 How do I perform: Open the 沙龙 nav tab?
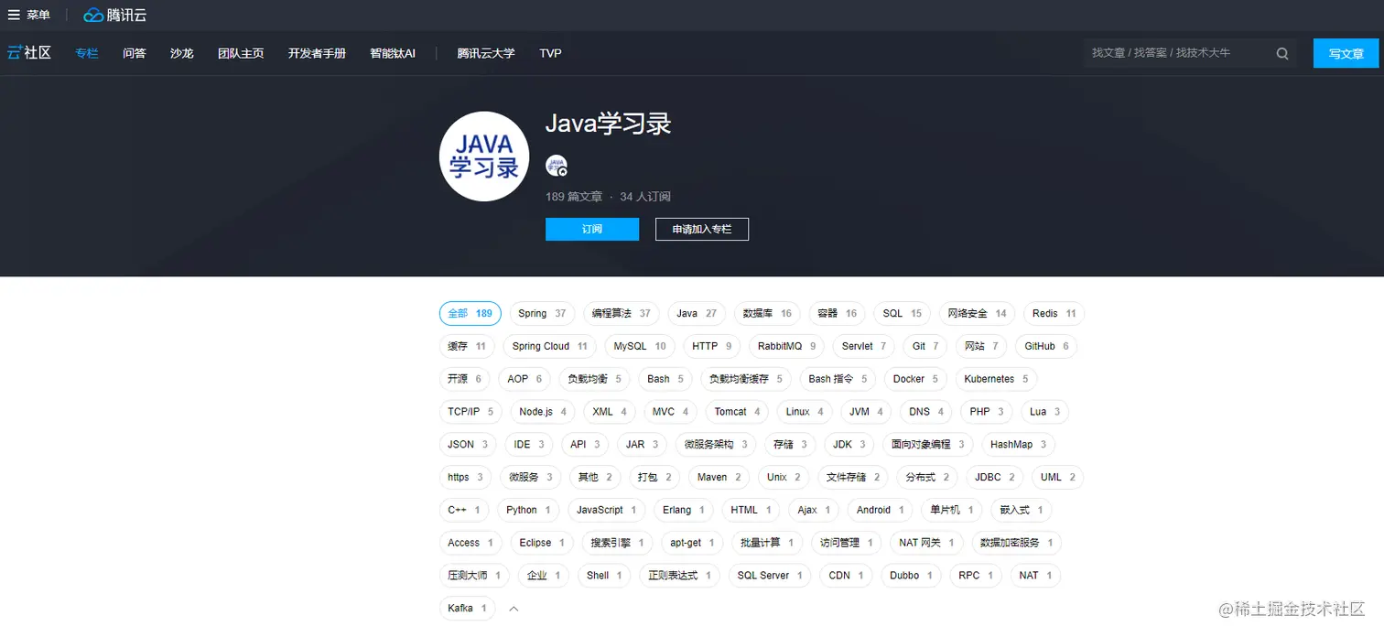point(182,53)
